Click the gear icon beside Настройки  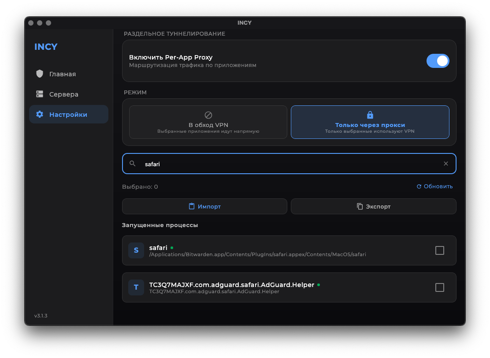click(x=40, y=115)
